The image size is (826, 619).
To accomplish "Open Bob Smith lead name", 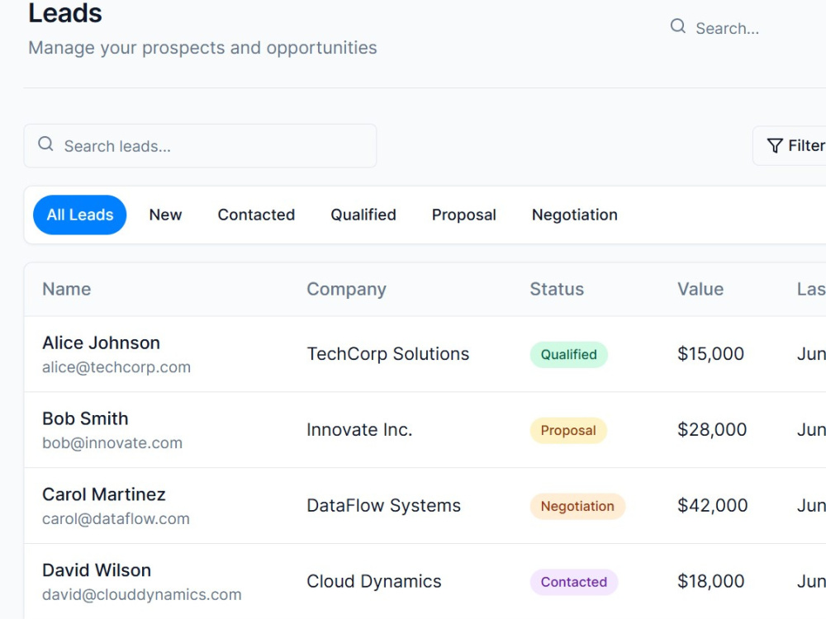I will click(x=85, y=418).
